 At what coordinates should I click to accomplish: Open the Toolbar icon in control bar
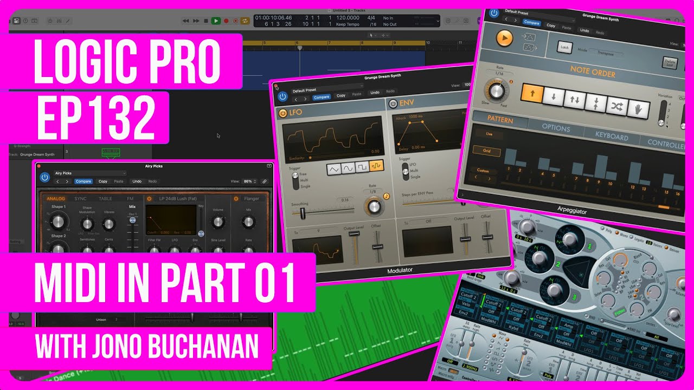click(x=34, y=21)
